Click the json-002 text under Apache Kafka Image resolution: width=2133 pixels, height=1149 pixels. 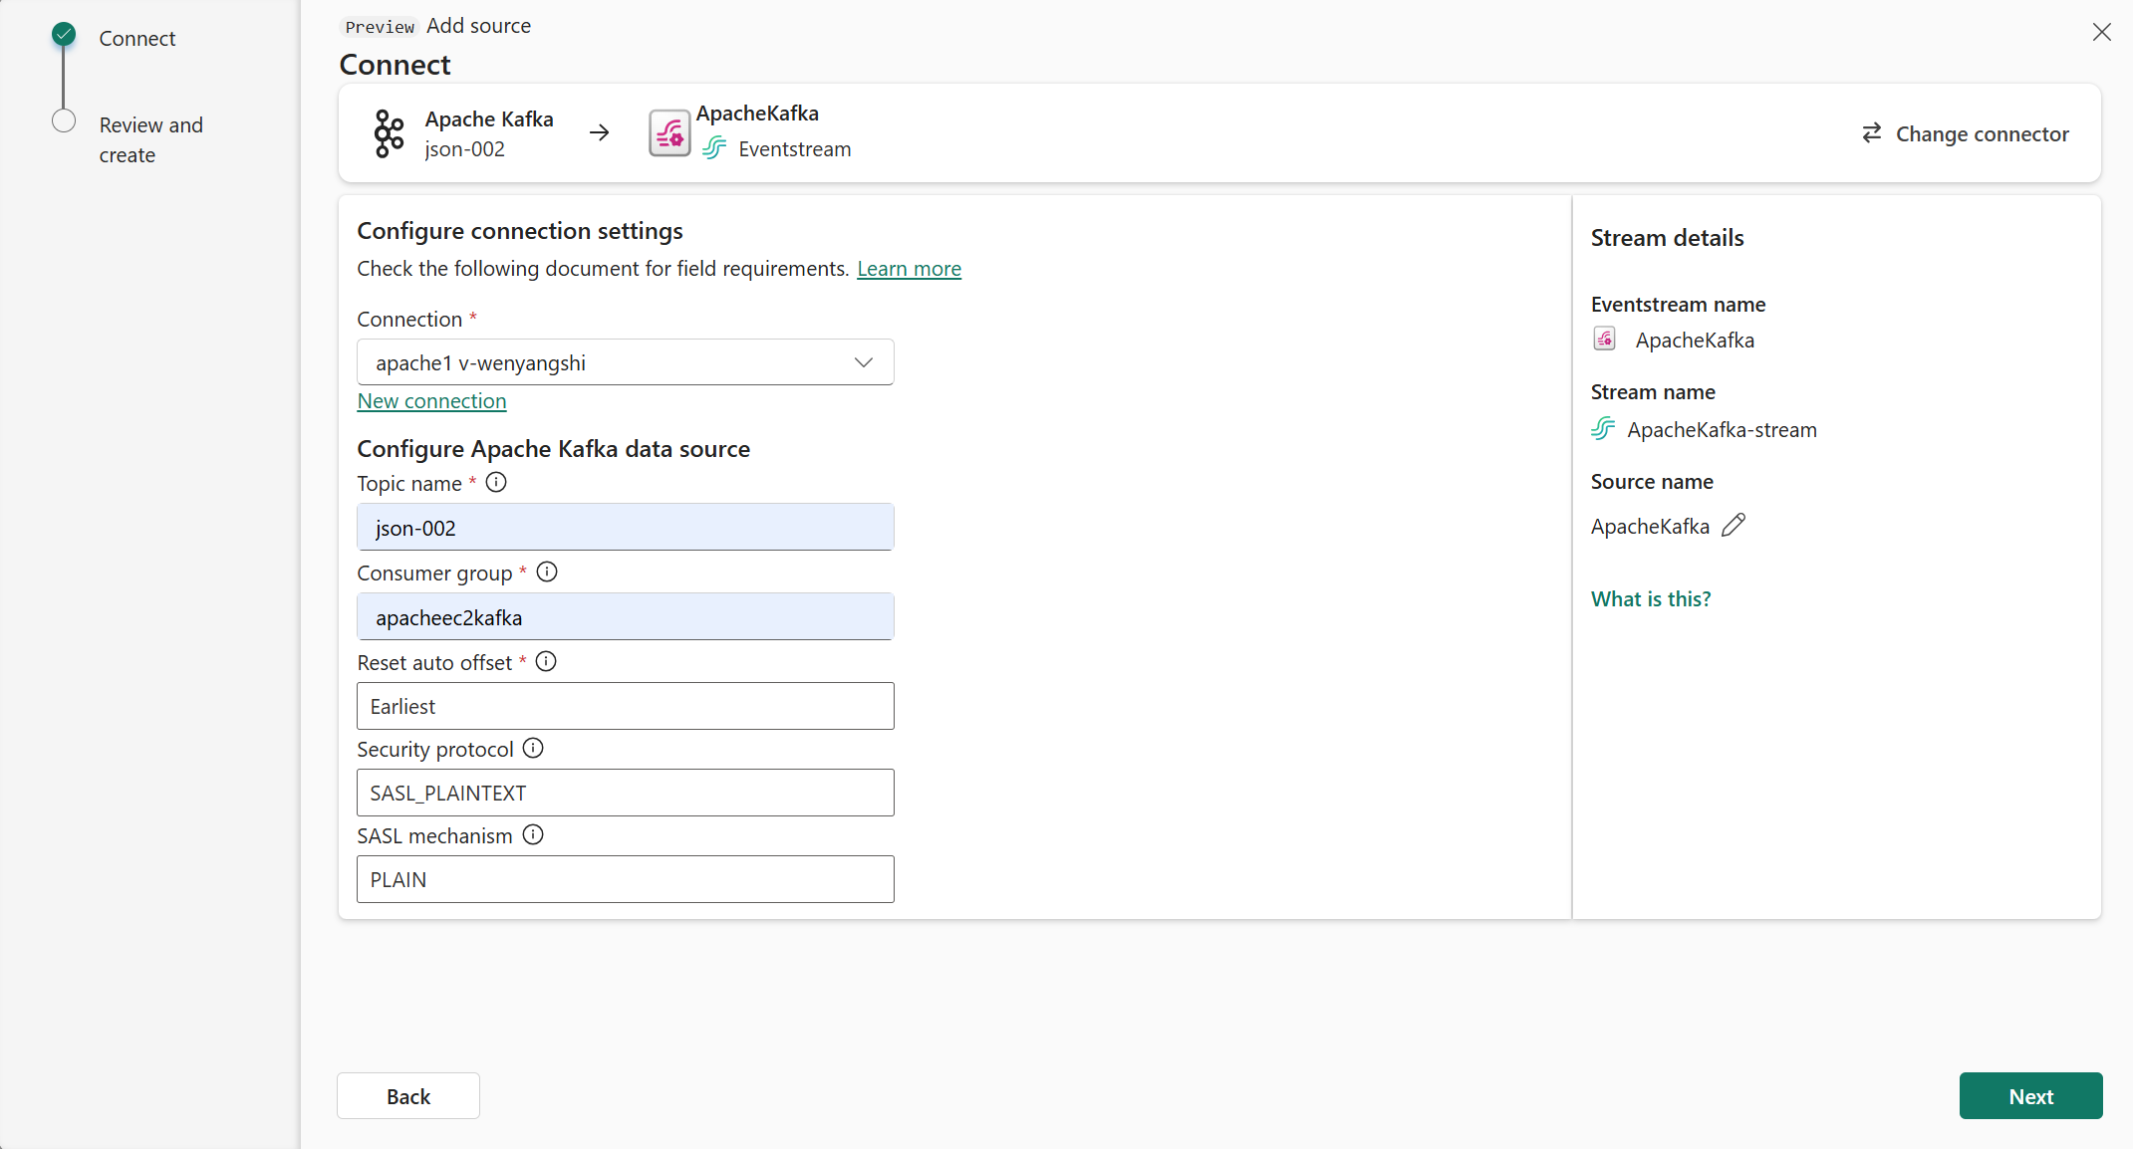coord(465,149)
